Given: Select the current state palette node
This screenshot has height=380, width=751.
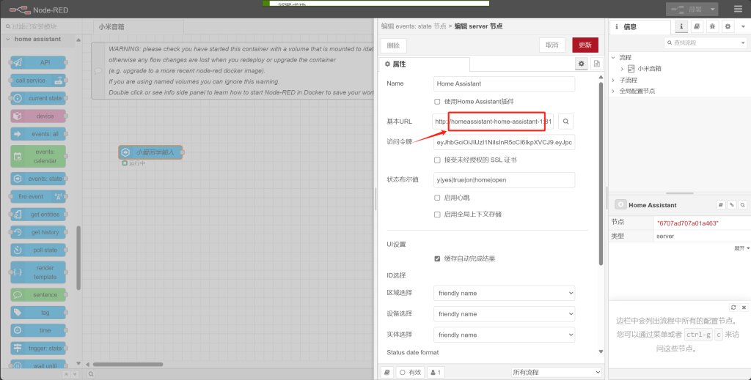Looking at the screenshot, I should pyautogui.click(x=38, y=98).
